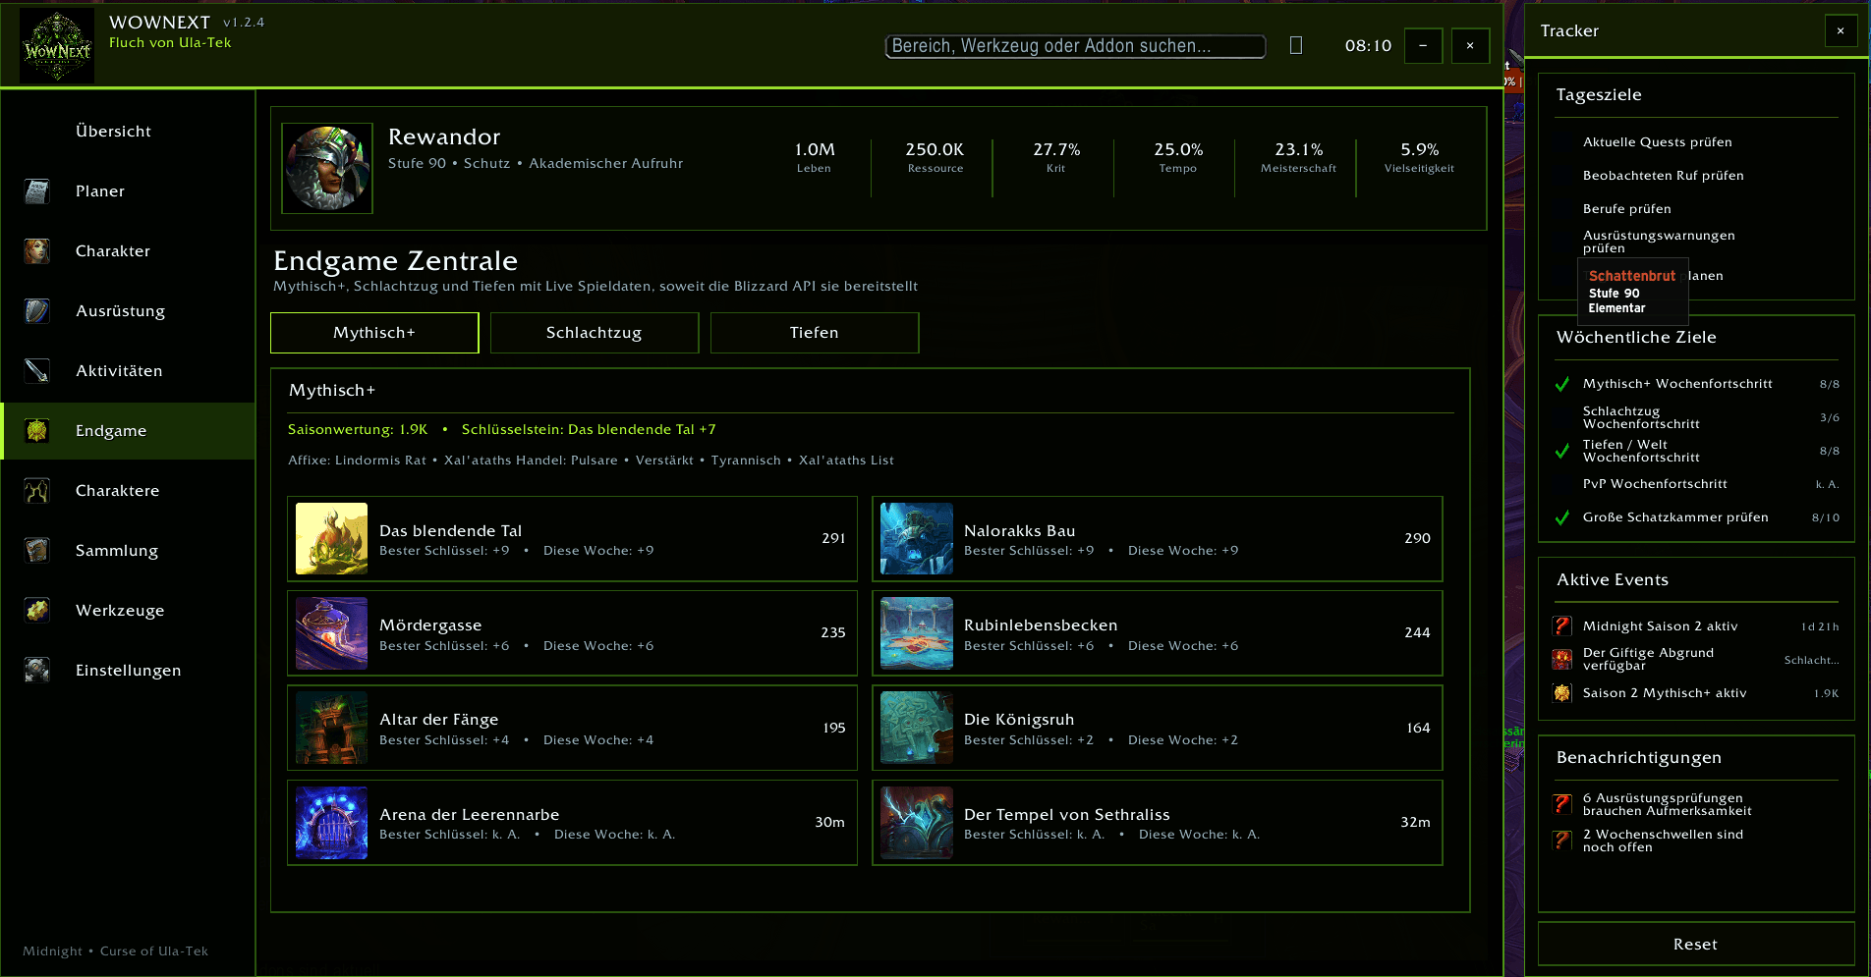Switch to the Tiefen tab
This screenshot has height=977, width=1871.
click(815, 333)
